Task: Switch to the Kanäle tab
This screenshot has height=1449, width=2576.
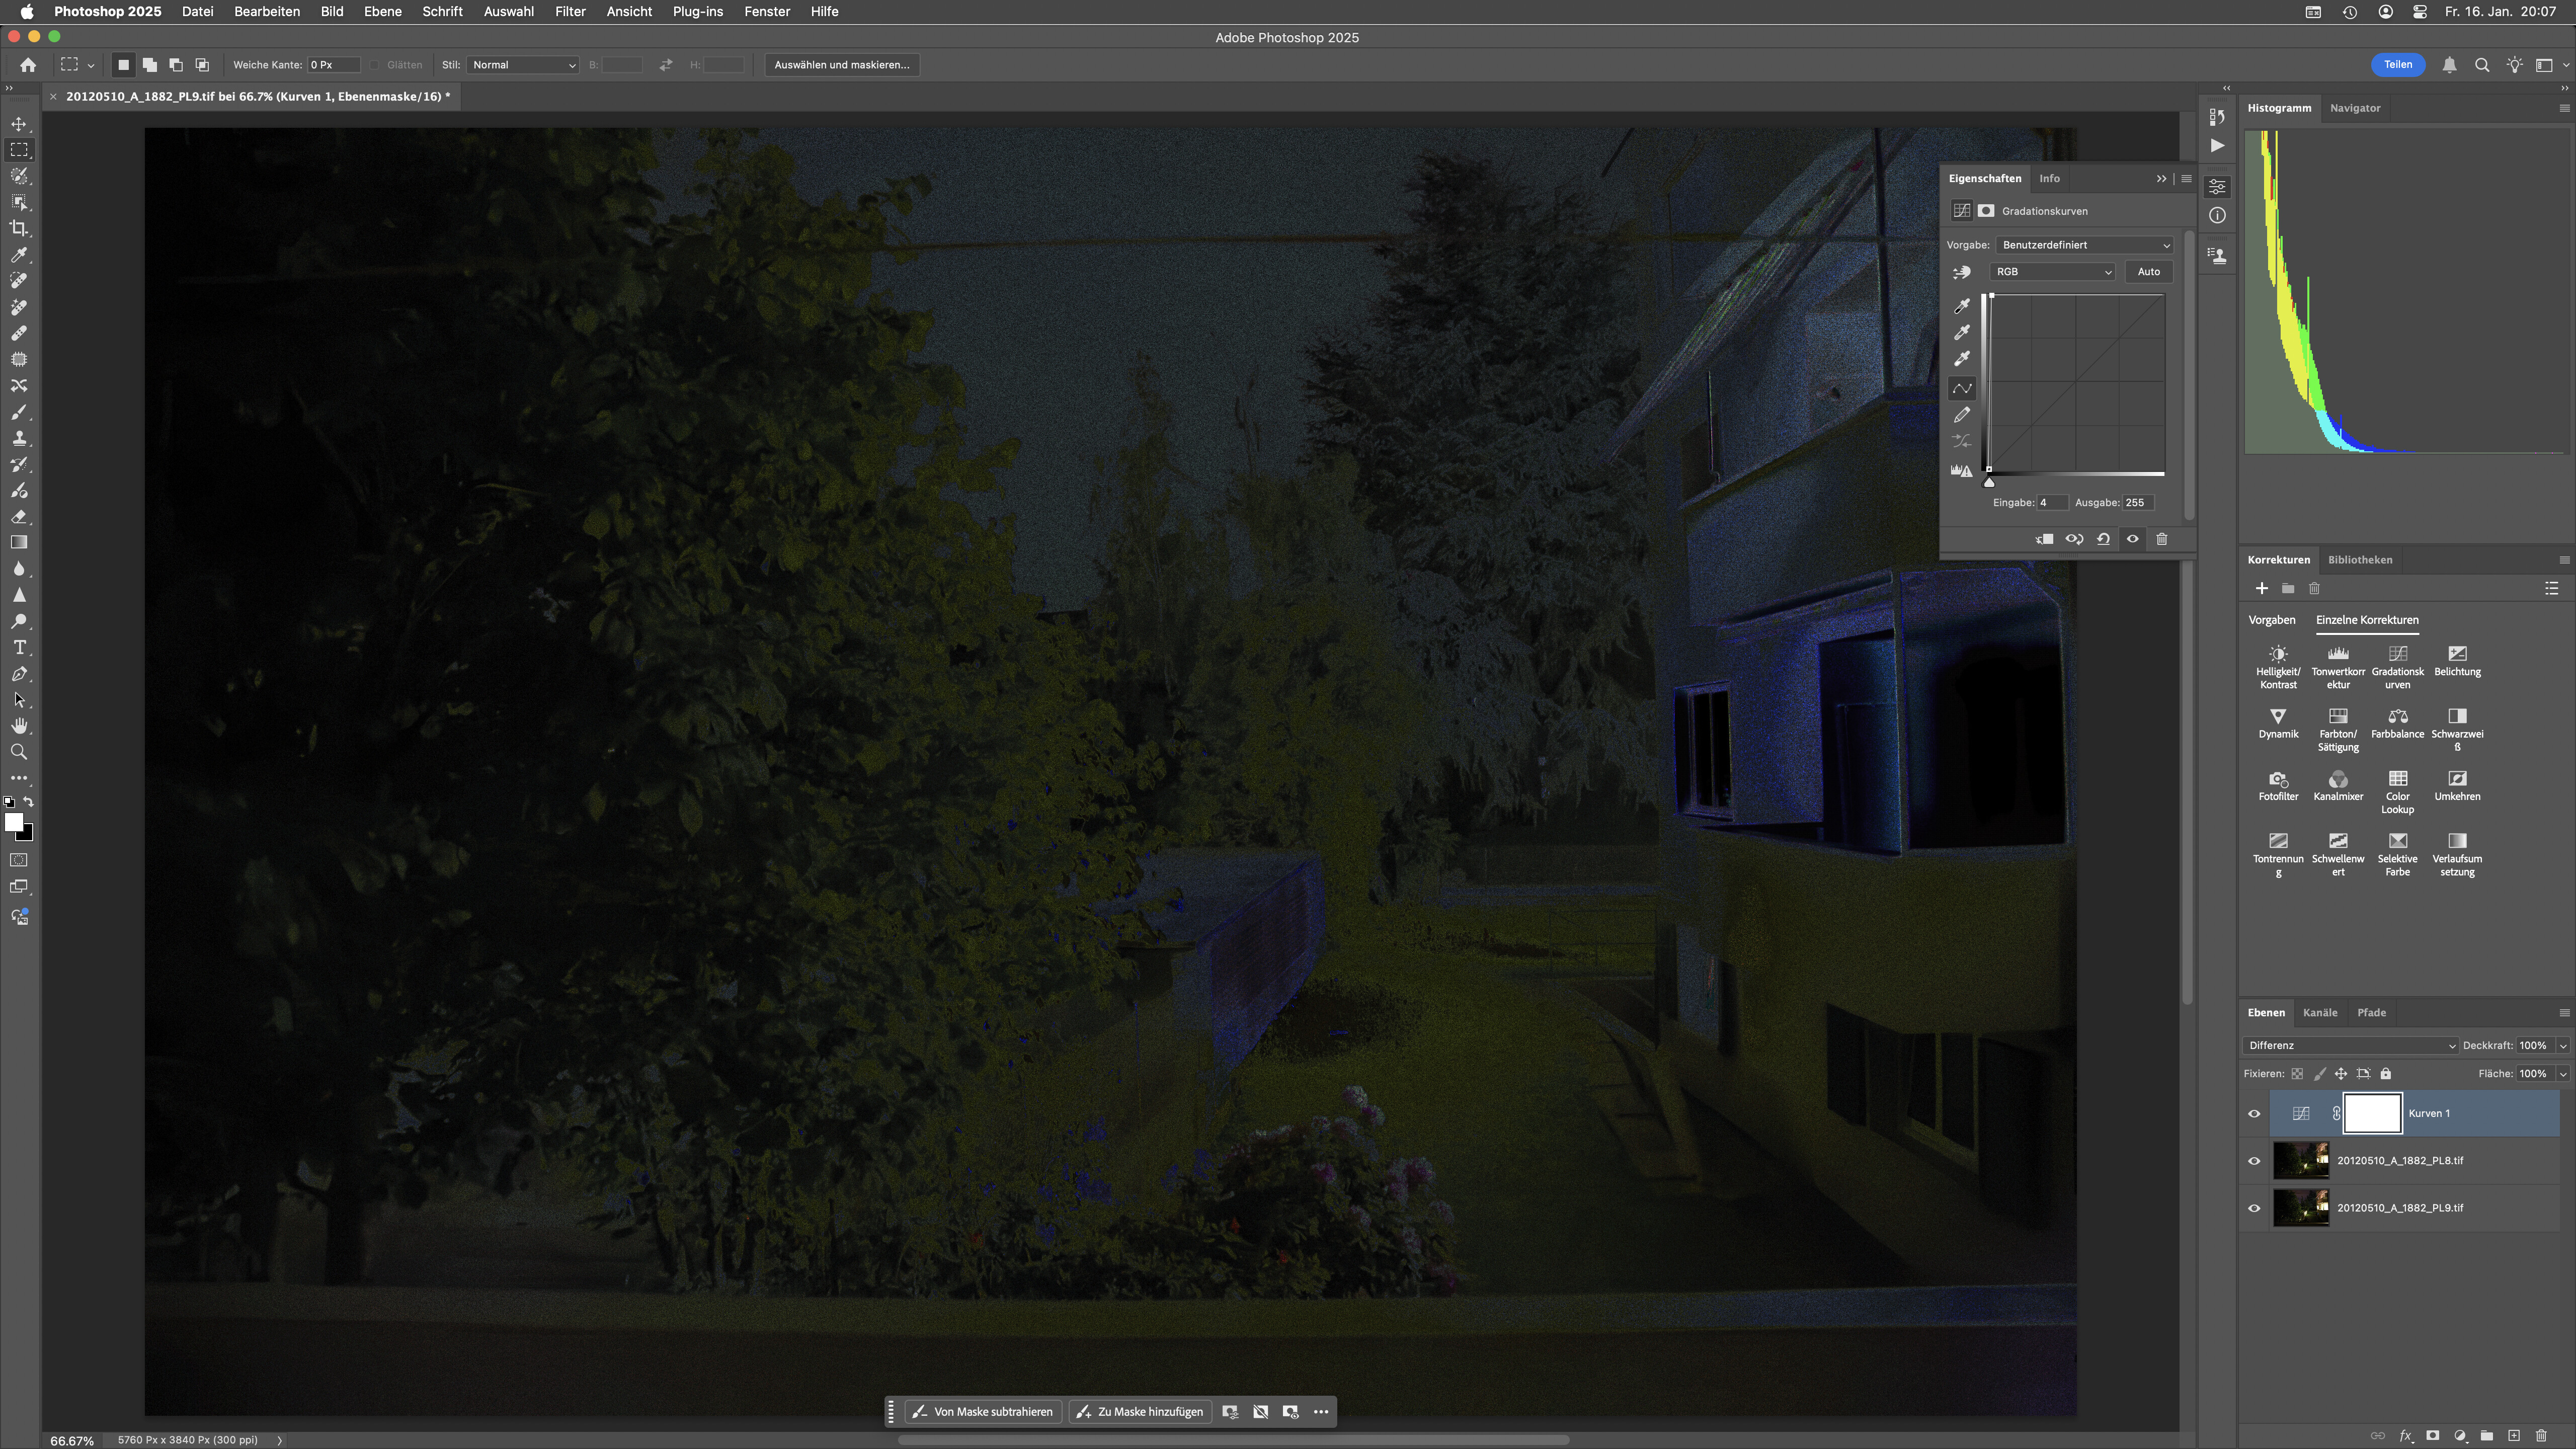Action: (2319, 1012)
